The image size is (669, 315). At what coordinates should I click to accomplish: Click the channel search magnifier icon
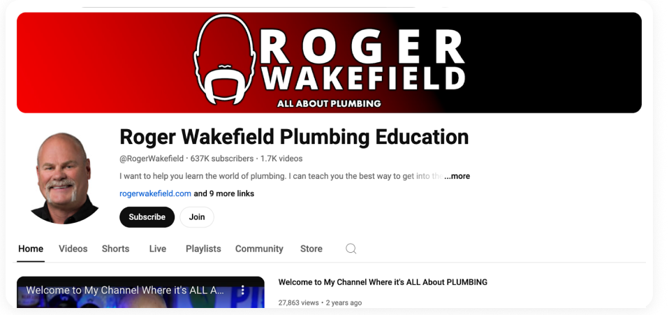(x=351, y=249)
